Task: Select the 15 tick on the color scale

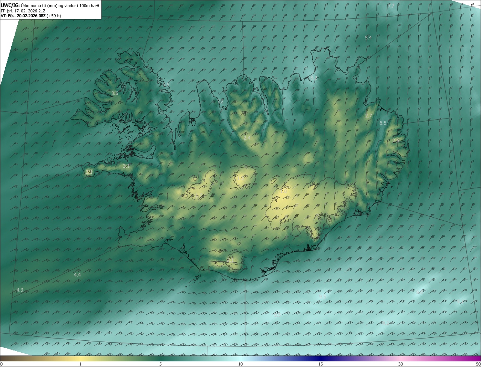Action: click(321, 364)
